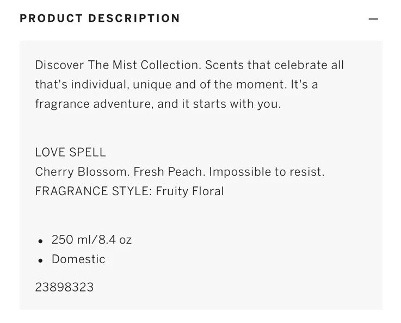Click the Scents that celebrate all phrase
Screen dimensions: 401x323
274,65
